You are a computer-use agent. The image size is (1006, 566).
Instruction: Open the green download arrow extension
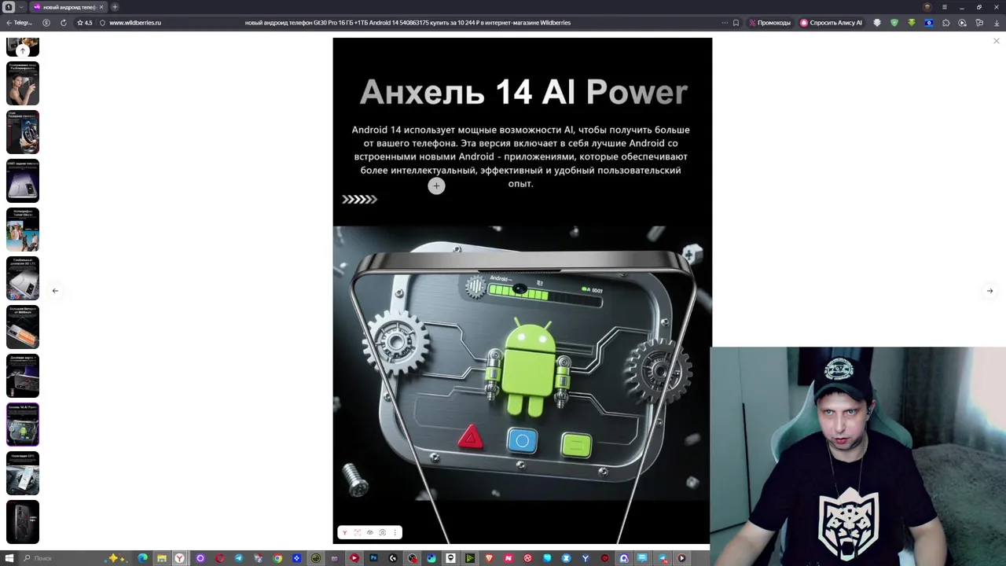pos(912,23)
